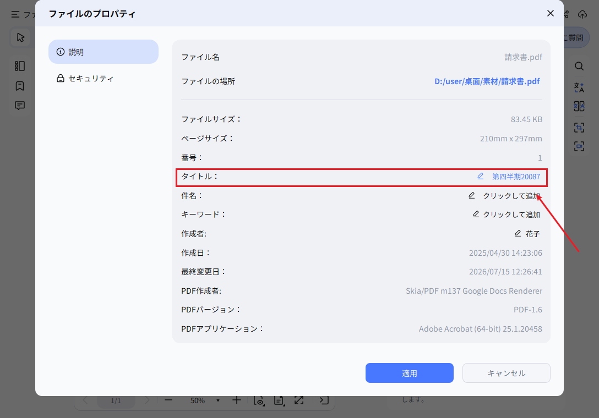This screenshot has height=418, width=599.
Task: Click the modified date 2026/07/15 12:26:41
Action: pos(505,271)
